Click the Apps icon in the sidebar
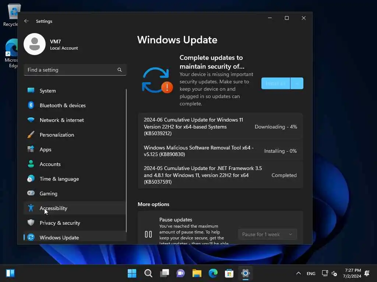 [31, 149]
